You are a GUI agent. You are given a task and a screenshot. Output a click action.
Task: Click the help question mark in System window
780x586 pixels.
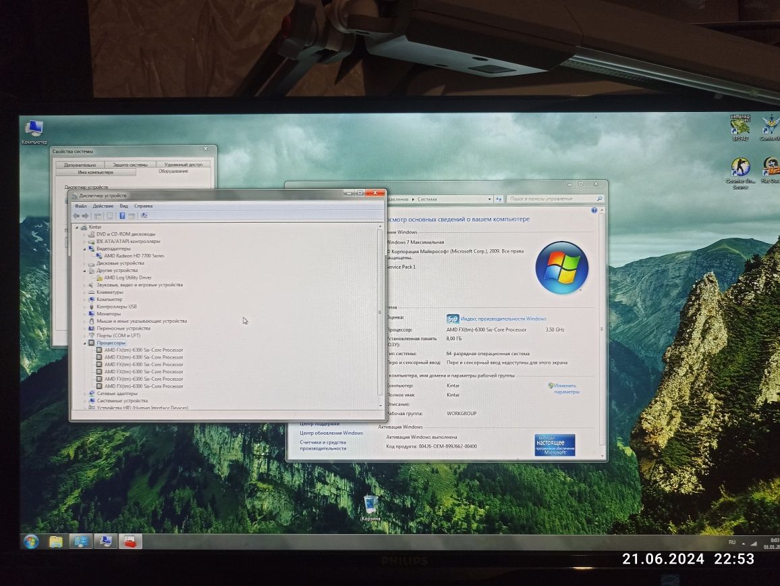click(x=594, y=211)
